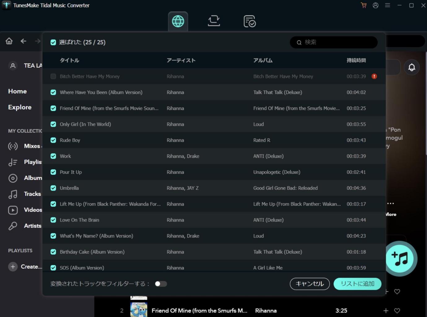Add Friend Of Mine track with plus icon
This screenshot has height=317, width=427.
coord(386,310)
